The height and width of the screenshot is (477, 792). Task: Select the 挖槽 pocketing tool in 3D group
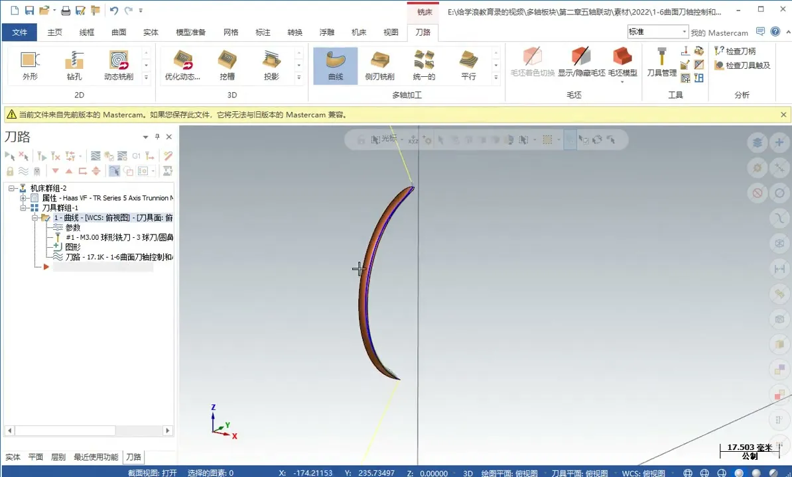[x=227, y=64]
